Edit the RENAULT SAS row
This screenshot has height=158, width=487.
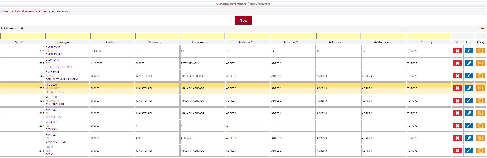[469, 113]
